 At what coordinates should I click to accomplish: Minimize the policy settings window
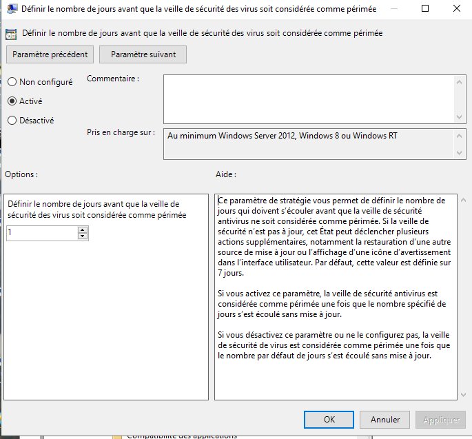(x=394, y=10)
